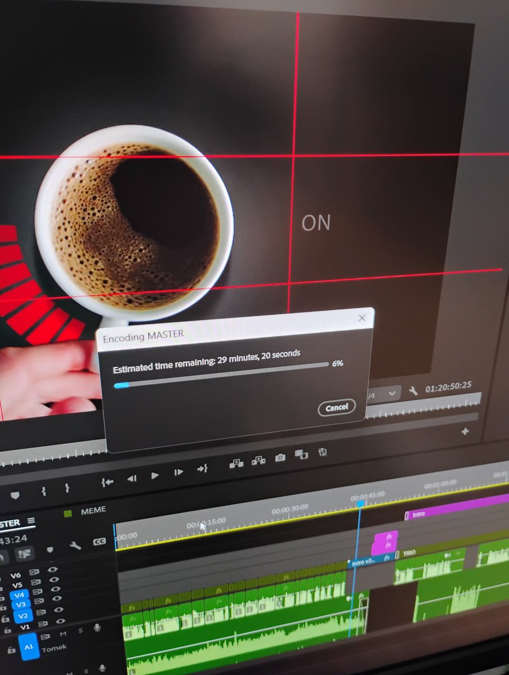The width and height of the screenshot is (509, 675).
Task: Open the playback resolution 1/4 dropdown
Action: pos(383,394)
